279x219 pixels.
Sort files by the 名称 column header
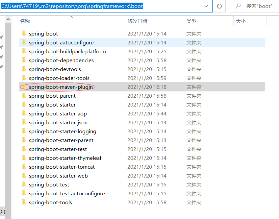point(25,20)
